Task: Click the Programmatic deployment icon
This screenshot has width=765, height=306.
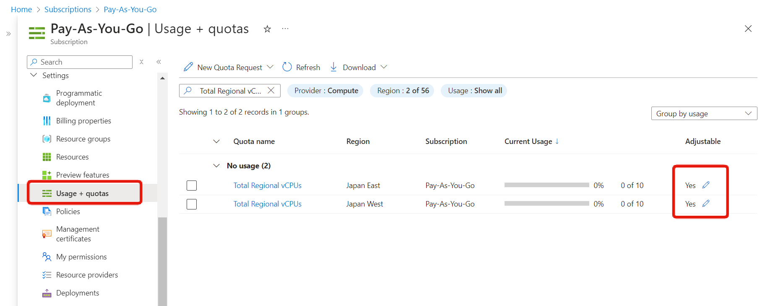Action: [x=47, y=98]
